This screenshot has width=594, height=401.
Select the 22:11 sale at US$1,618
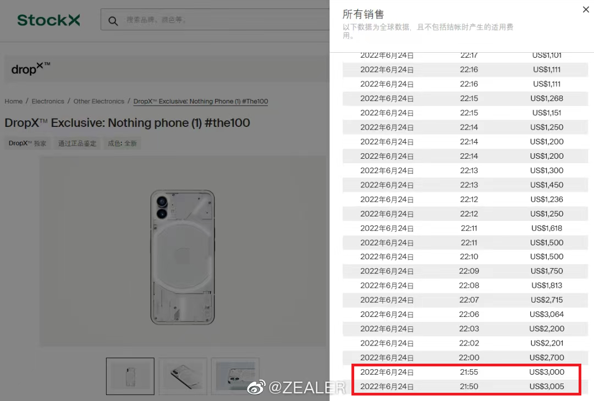pos(465,228)
